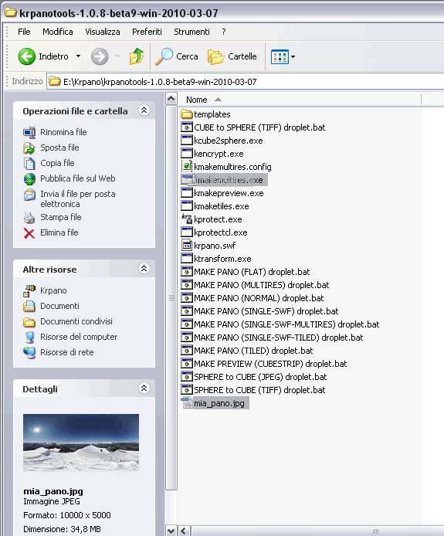Viewport: 444px width, 536px height.
Task: Go up one folder level icon
Action: coord(137,56)
